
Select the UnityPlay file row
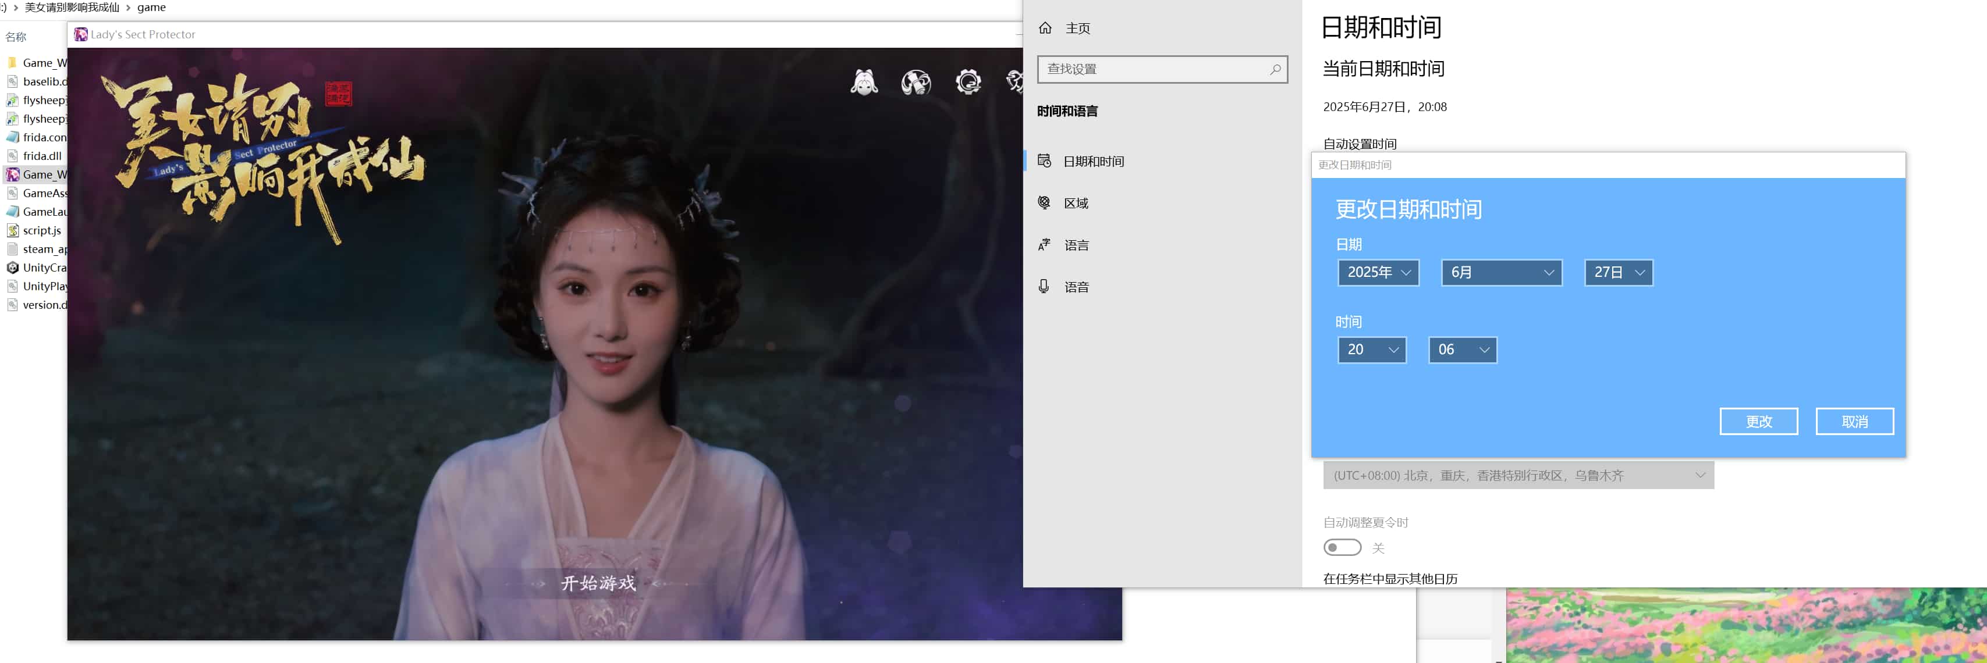[36, 286]
